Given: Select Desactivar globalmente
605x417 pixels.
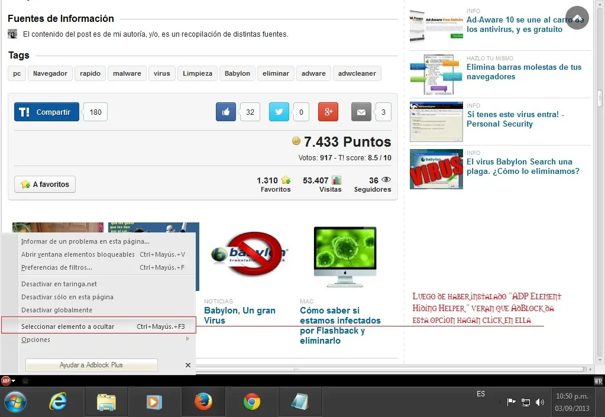Looking at the screenshot, I should [99, 310].
